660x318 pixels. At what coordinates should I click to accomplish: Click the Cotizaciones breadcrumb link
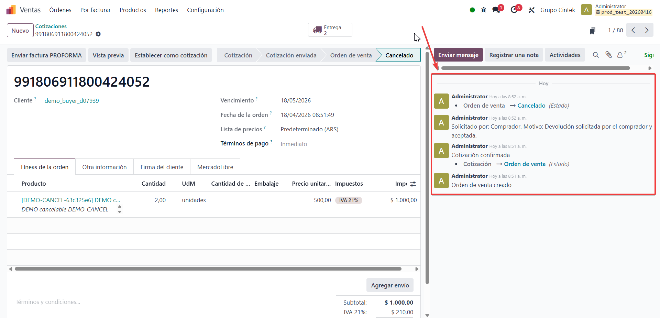coord(51,26)
